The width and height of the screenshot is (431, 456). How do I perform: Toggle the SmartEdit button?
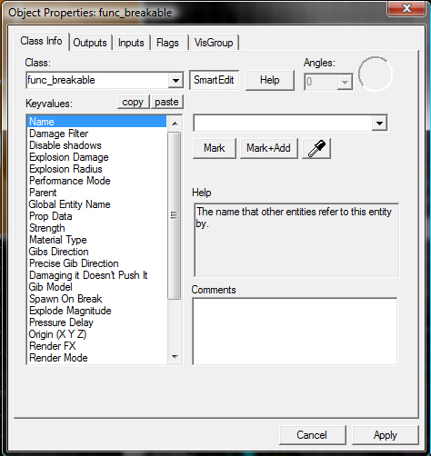click(214, 80)
